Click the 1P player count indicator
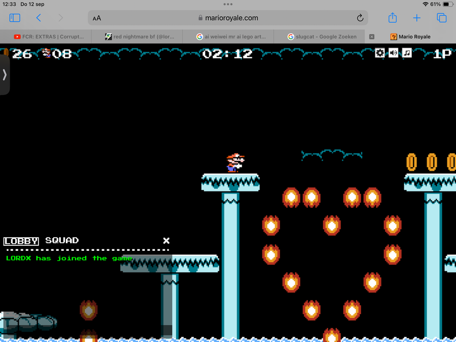This screenshot has height=342, width=456. [x=442, y=54]
